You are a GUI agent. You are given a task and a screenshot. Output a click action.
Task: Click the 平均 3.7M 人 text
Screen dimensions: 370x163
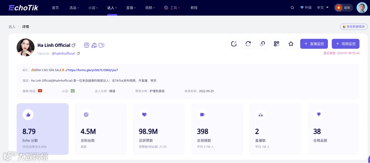pyautogui.click(x=206, y=147)
